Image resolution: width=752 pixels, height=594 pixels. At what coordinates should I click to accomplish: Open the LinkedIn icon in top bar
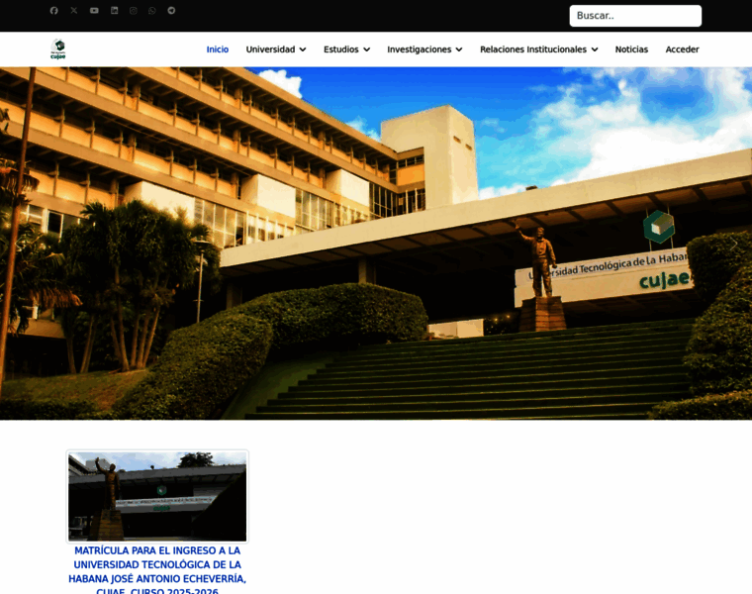(x=114, y=11)
